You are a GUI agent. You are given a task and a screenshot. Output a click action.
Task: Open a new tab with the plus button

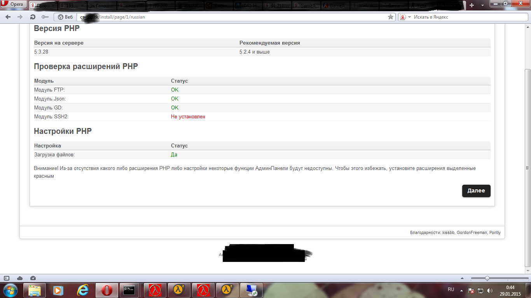[x=472, y=5]
